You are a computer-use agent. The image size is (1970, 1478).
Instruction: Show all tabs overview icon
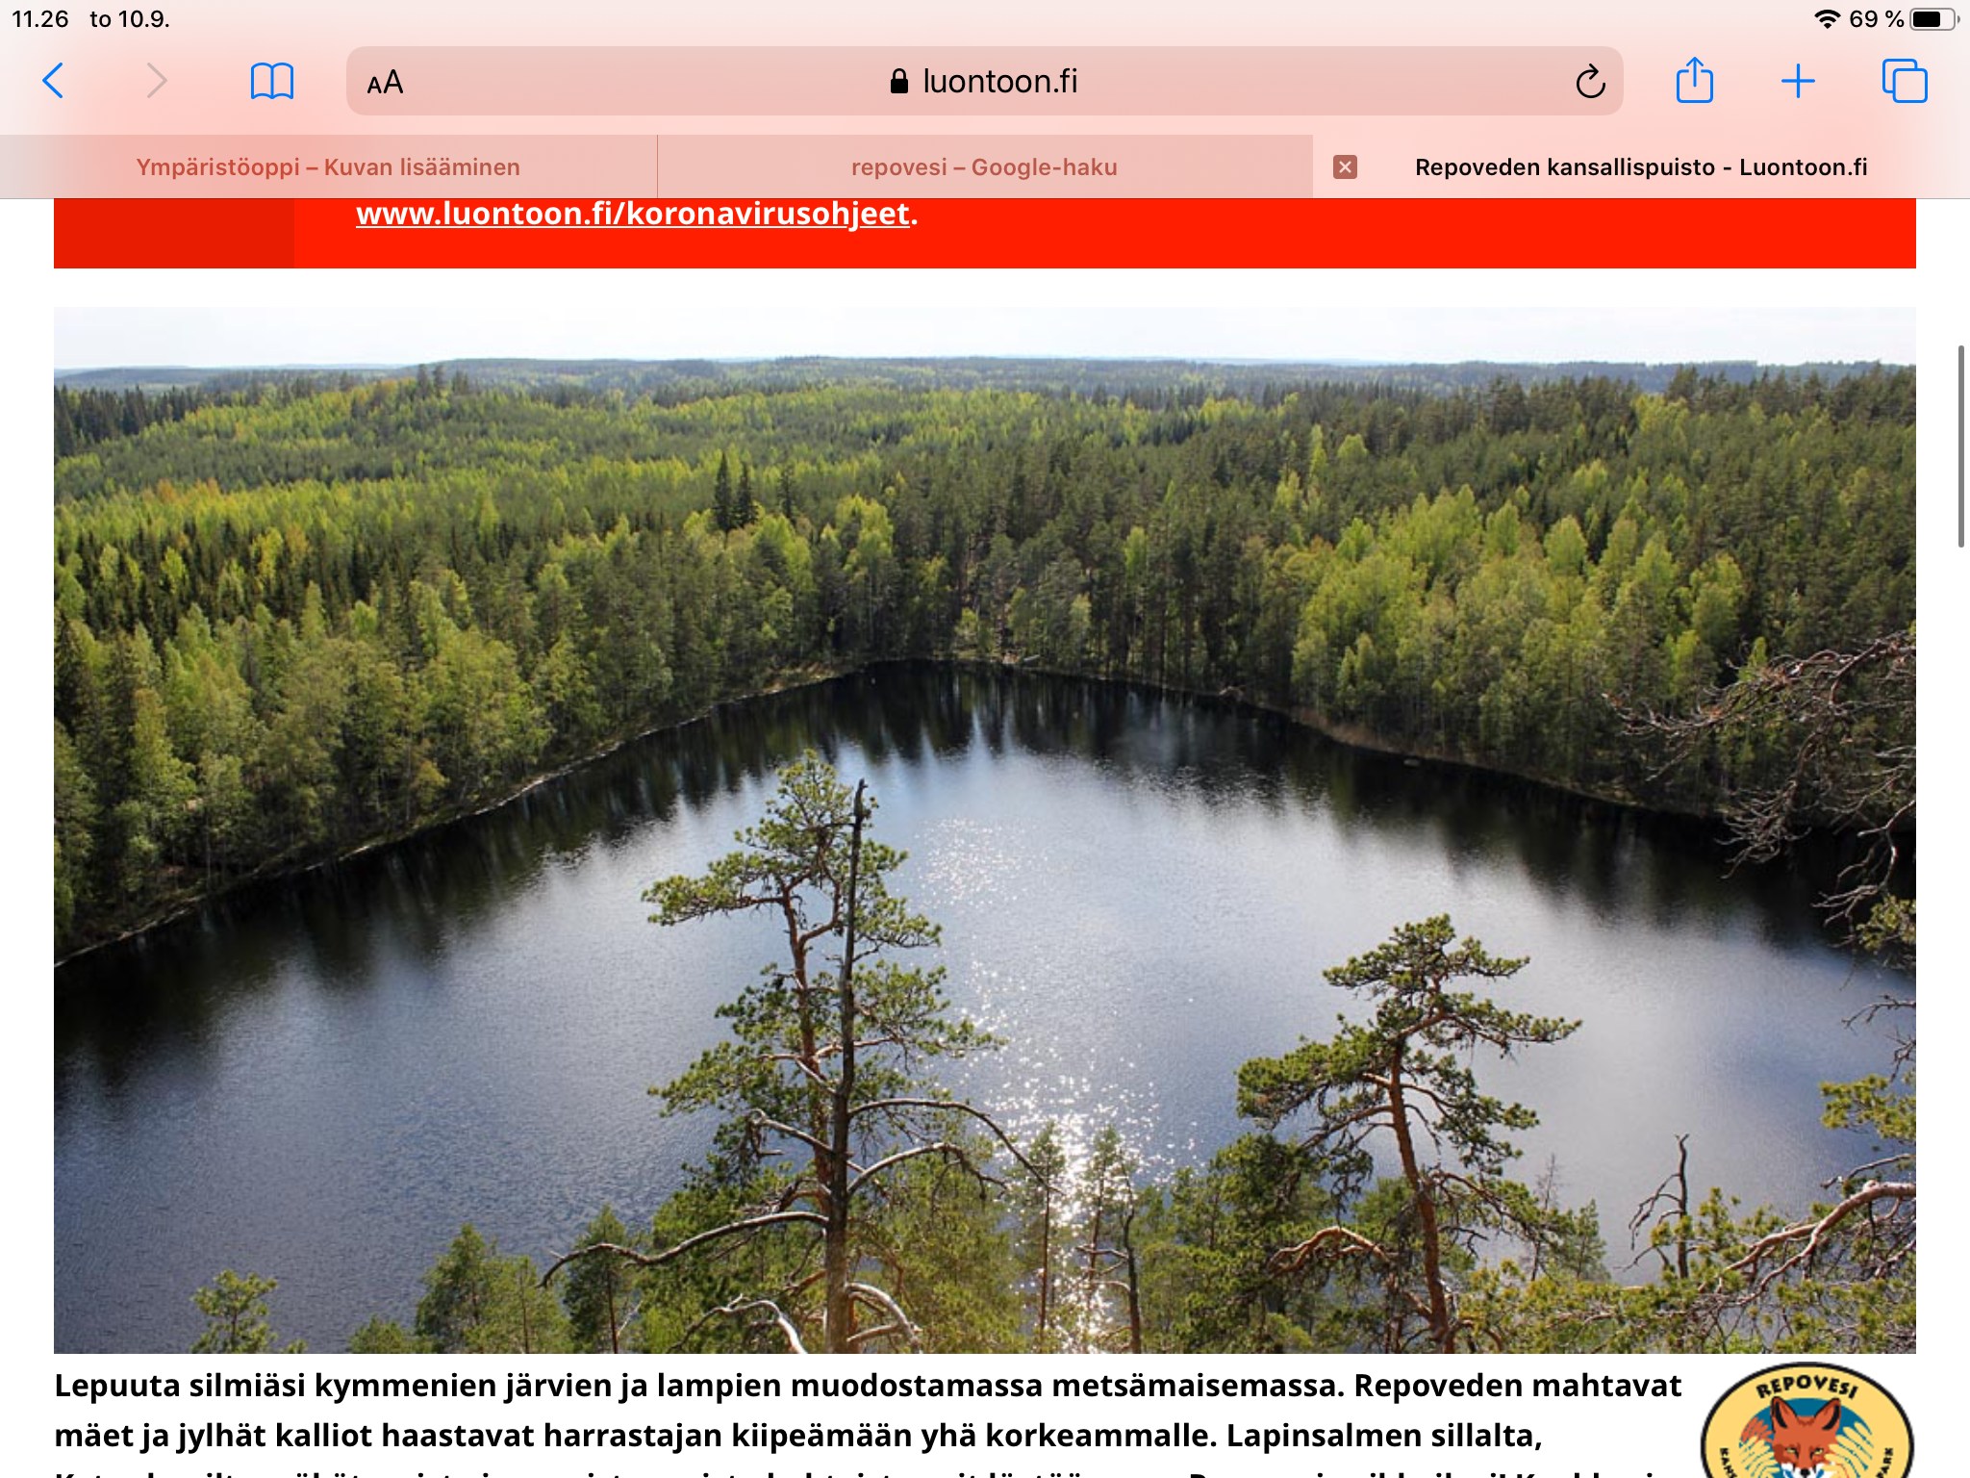pyautogui.click(x=1905, y=81)
